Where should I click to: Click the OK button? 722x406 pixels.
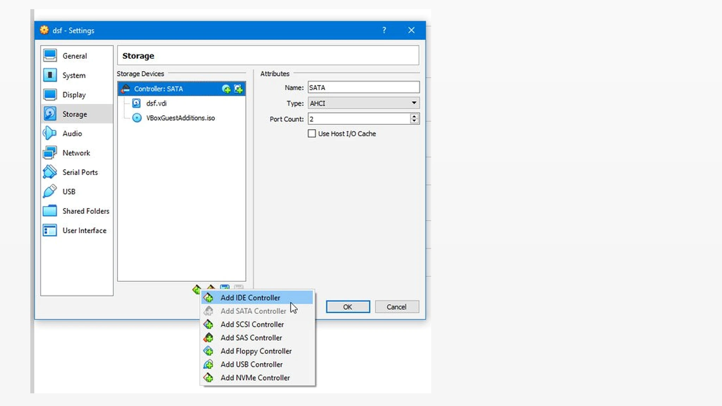(x=348, y=307)
